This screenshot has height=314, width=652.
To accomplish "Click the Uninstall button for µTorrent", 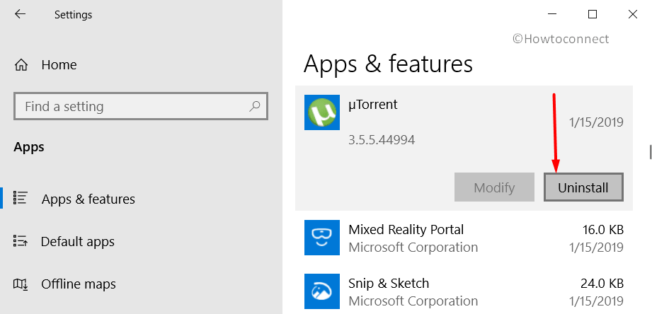I will tap(583, 187).
